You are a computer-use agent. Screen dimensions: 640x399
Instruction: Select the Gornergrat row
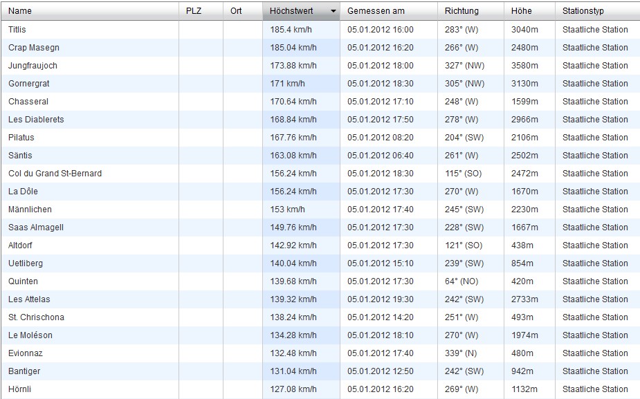(x=29, y=84)
